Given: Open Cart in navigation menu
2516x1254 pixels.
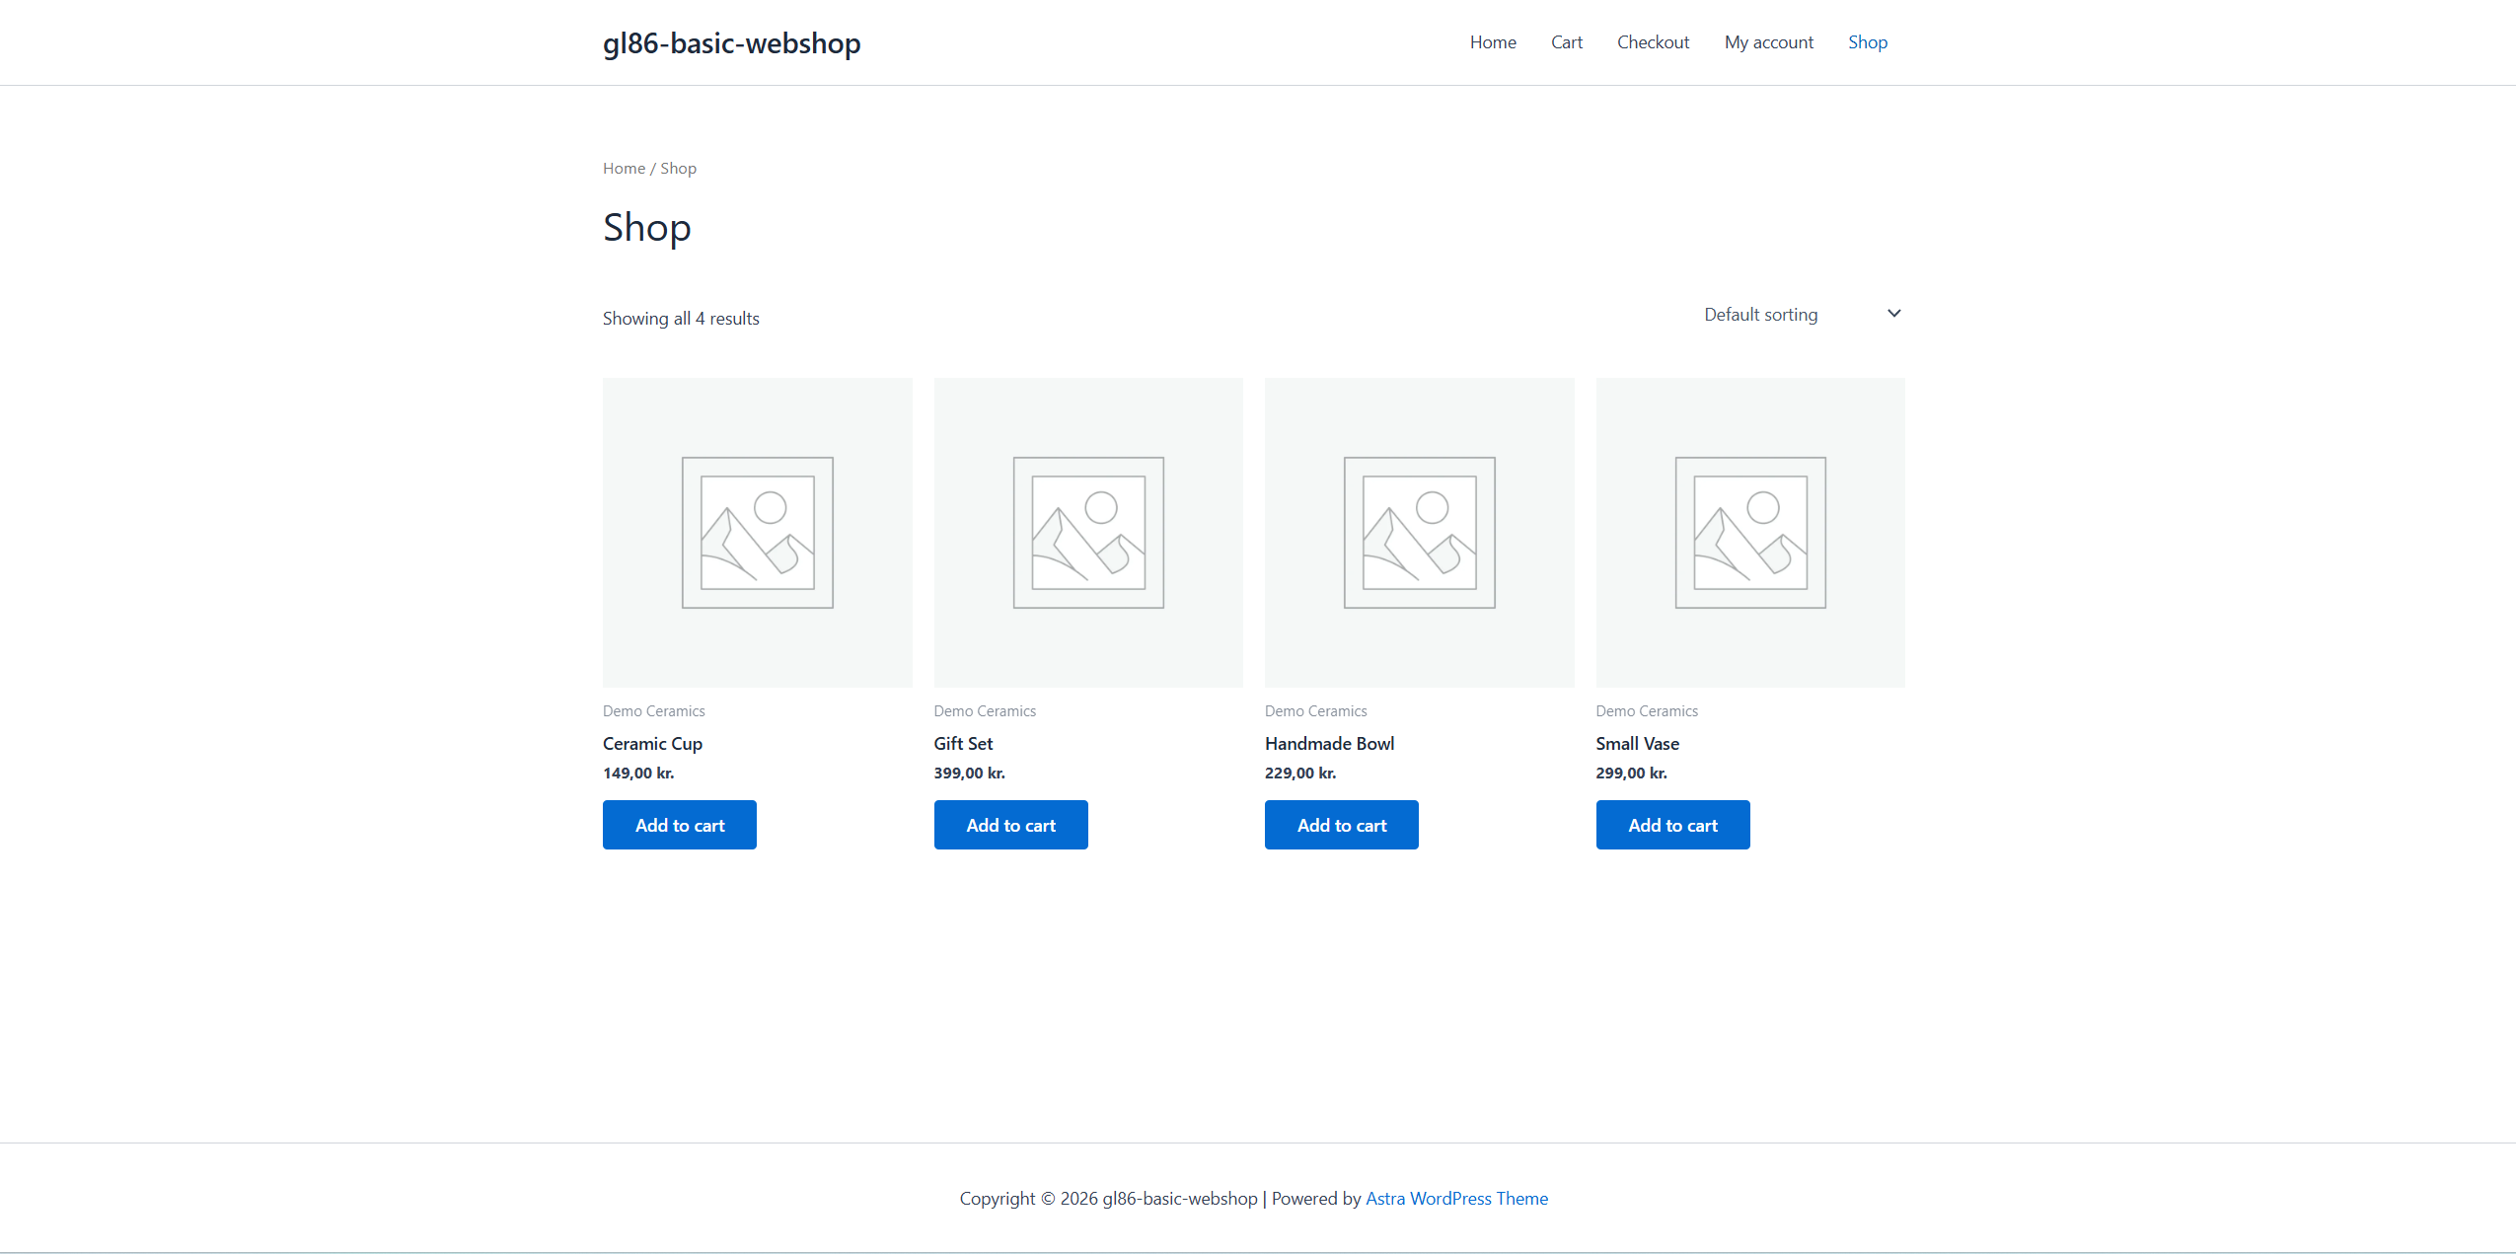Looking at the screenshot, I should (1567, 42).
